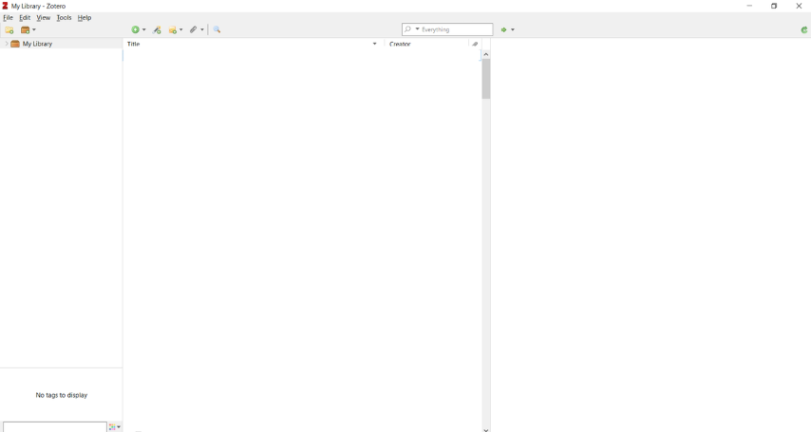Click the Locate green arrow button
Viewport: 811px width, 432px height.
507,30
